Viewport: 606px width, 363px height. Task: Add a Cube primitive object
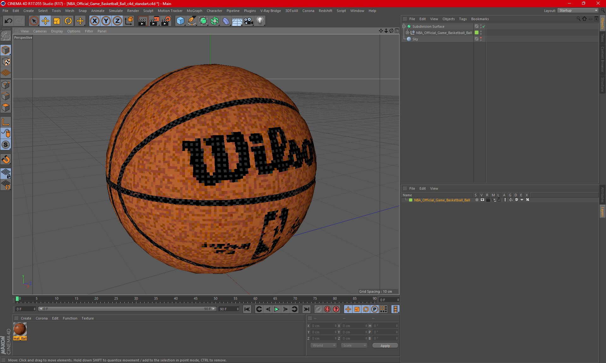pyautogui.click(x=180, y=21)
